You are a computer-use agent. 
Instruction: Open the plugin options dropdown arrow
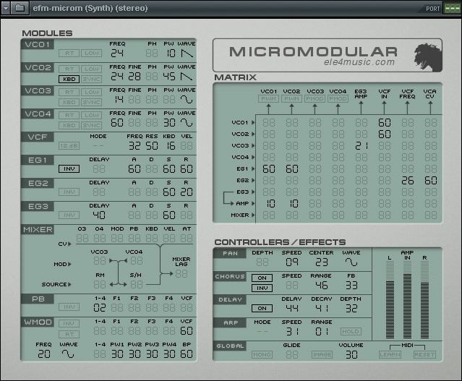tap(5, 8)
